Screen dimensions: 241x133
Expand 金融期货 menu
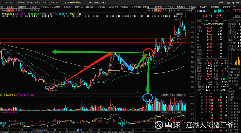22,7
